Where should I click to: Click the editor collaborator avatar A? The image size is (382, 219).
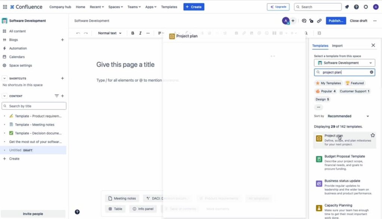[285, 21]
